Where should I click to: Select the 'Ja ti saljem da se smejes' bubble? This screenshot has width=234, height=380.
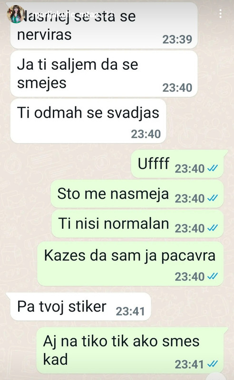click(104, 74)
